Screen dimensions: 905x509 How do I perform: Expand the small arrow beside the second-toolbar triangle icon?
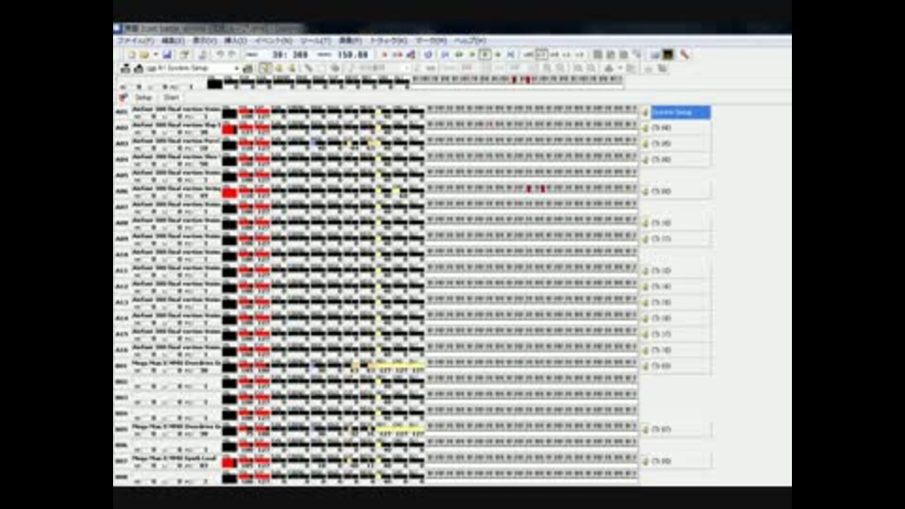(619, 69)
